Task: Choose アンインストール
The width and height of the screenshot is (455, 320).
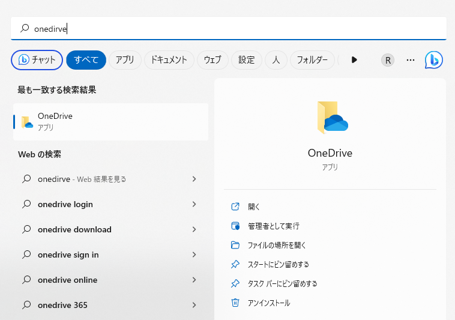Action: click(x=269, y=303)
